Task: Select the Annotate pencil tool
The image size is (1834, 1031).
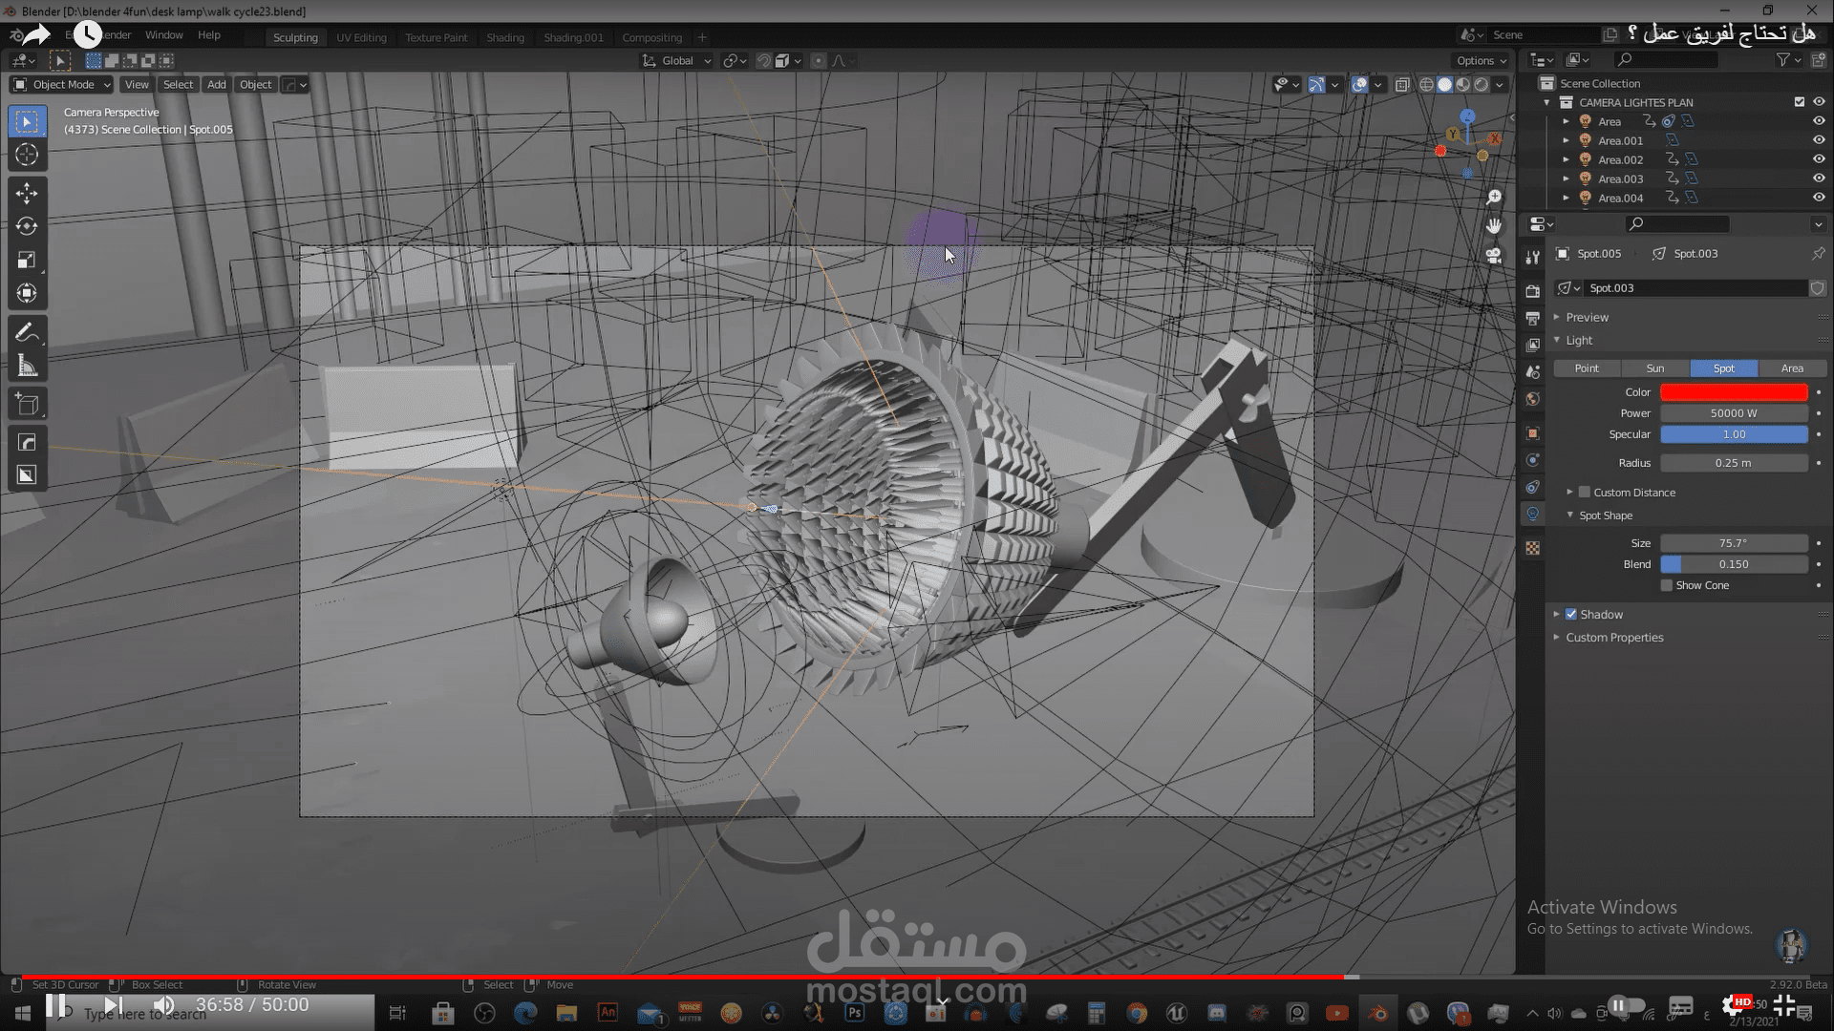Action: pyautogui.click(x=27, y=332)
